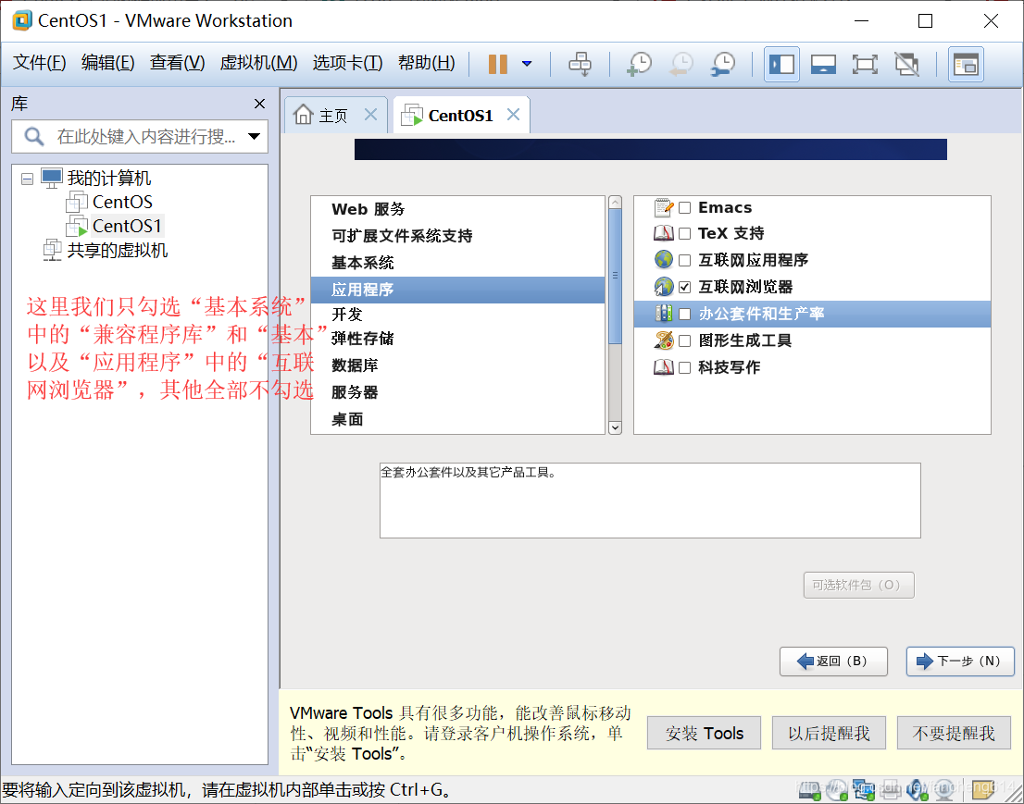The width and height of the screenshot is (1024, 804).
Task: Click send Ctrl+Alt+Del toolbar icon
Action: tap(580, 64)
